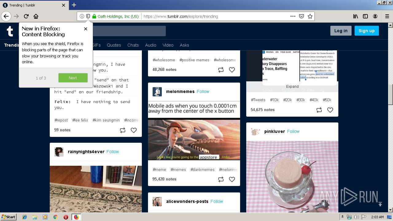Follow alicewonders-posts
Screen dimensions: 393x221
coord(217,201)
